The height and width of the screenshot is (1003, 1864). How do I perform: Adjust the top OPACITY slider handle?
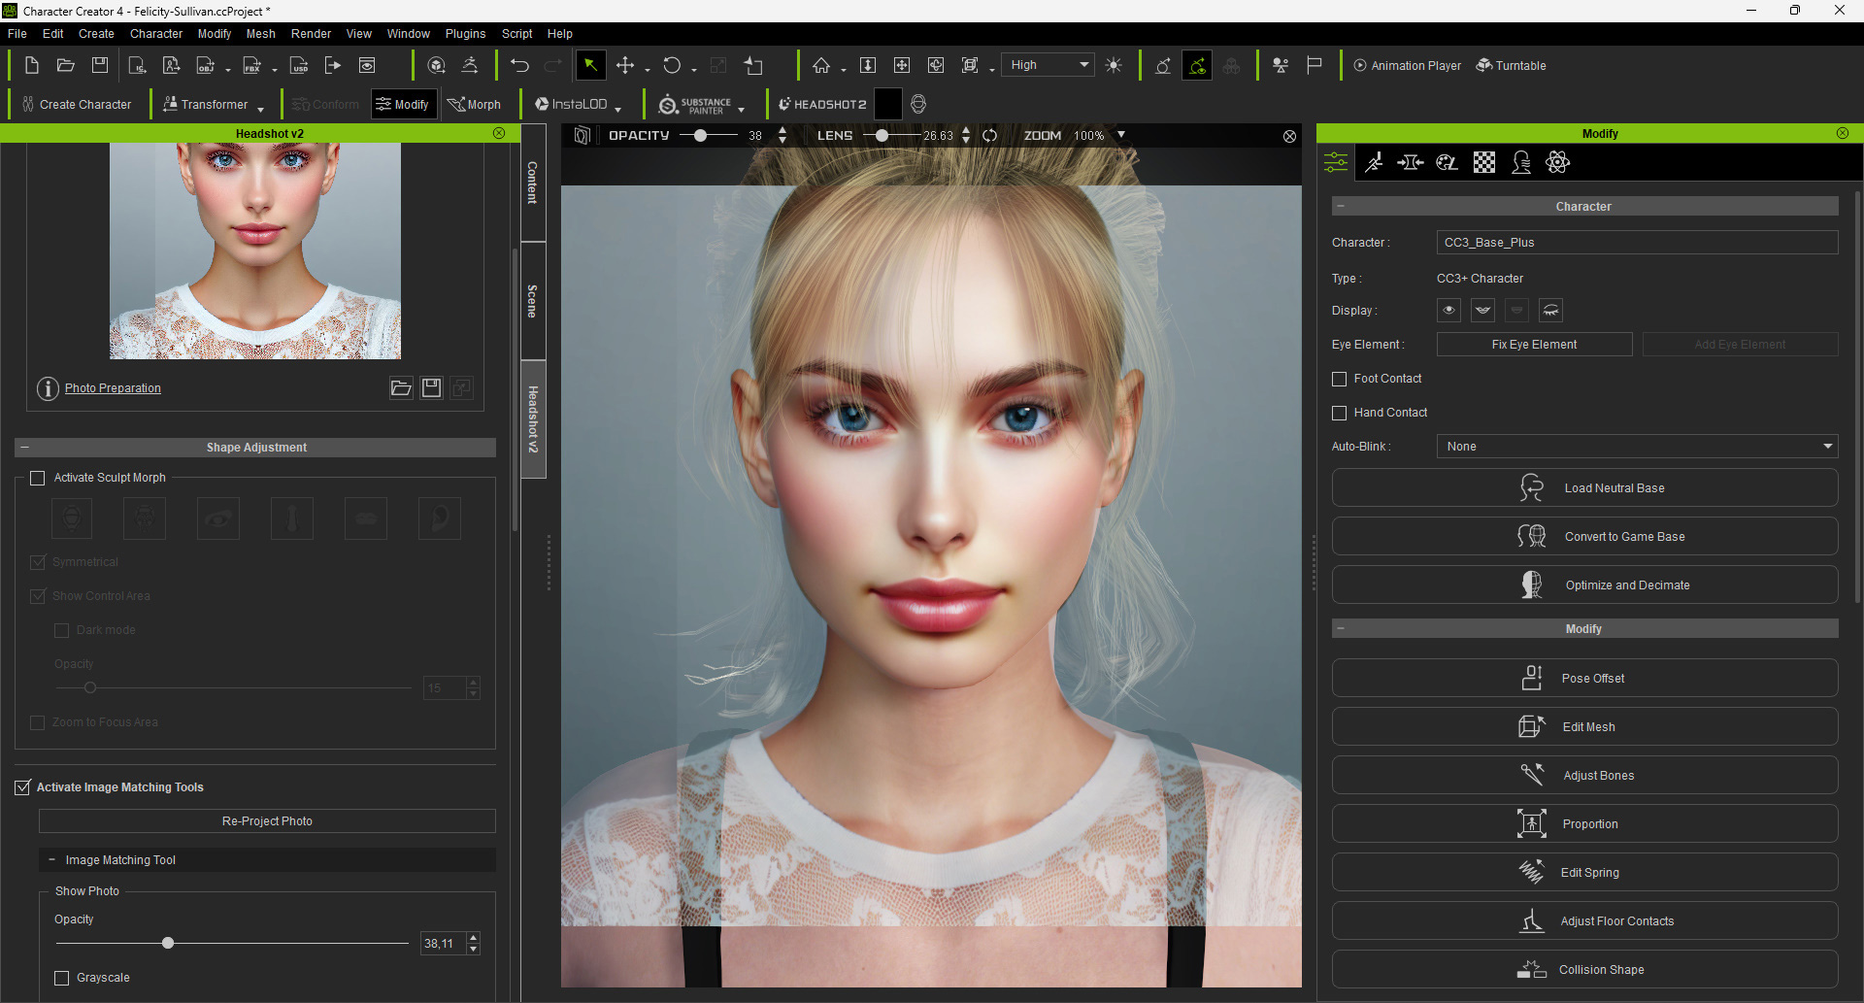(x=700, y=136)
